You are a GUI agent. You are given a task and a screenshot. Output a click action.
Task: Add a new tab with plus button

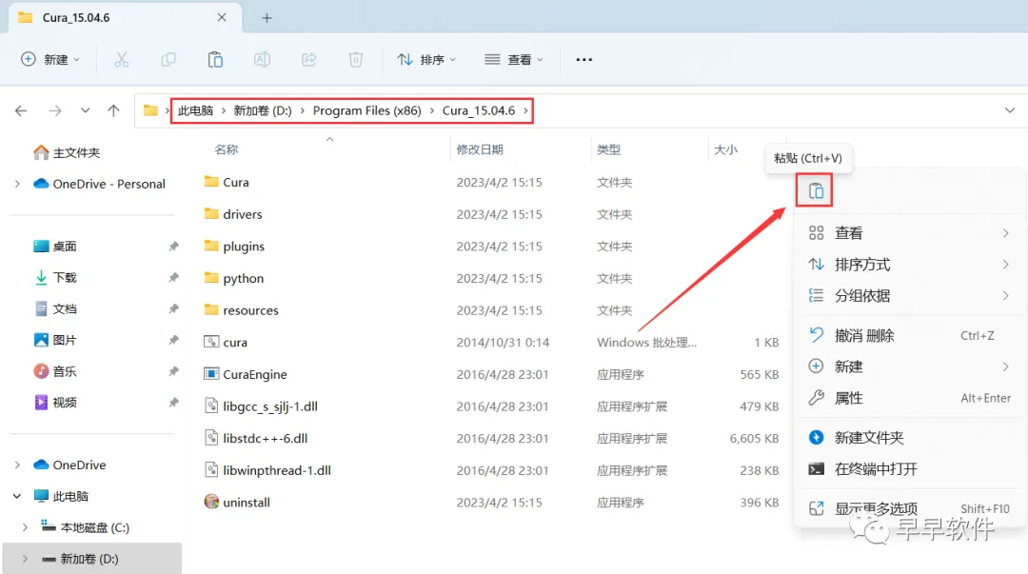[x=267, y=18]
